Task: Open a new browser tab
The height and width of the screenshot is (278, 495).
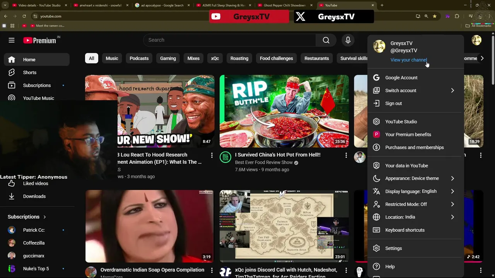Action: pos(382,5)
